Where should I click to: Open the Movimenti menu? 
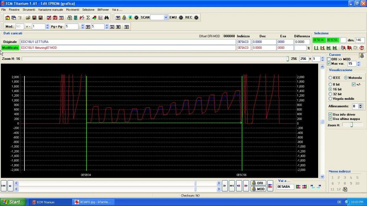[x=72, y=9]
